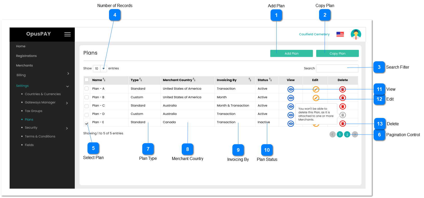Click the hamburger menu icon beside OpusPAY
Image resolution: width=424 pixels, height=198 pixels.
[x=68, y=34]
